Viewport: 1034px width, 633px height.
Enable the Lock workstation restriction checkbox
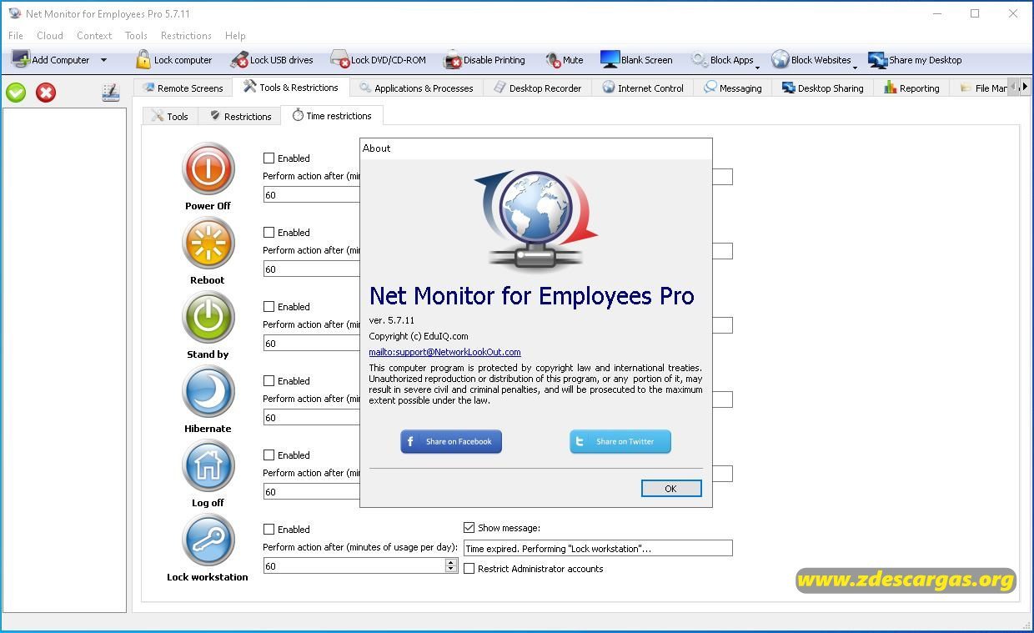tap(269, 529)
